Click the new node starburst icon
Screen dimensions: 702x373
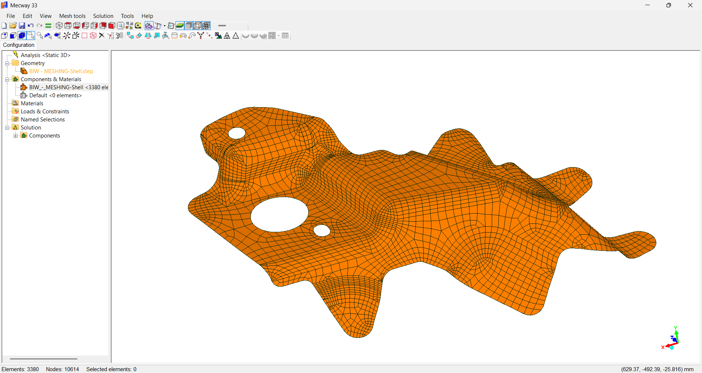[67, 35]
